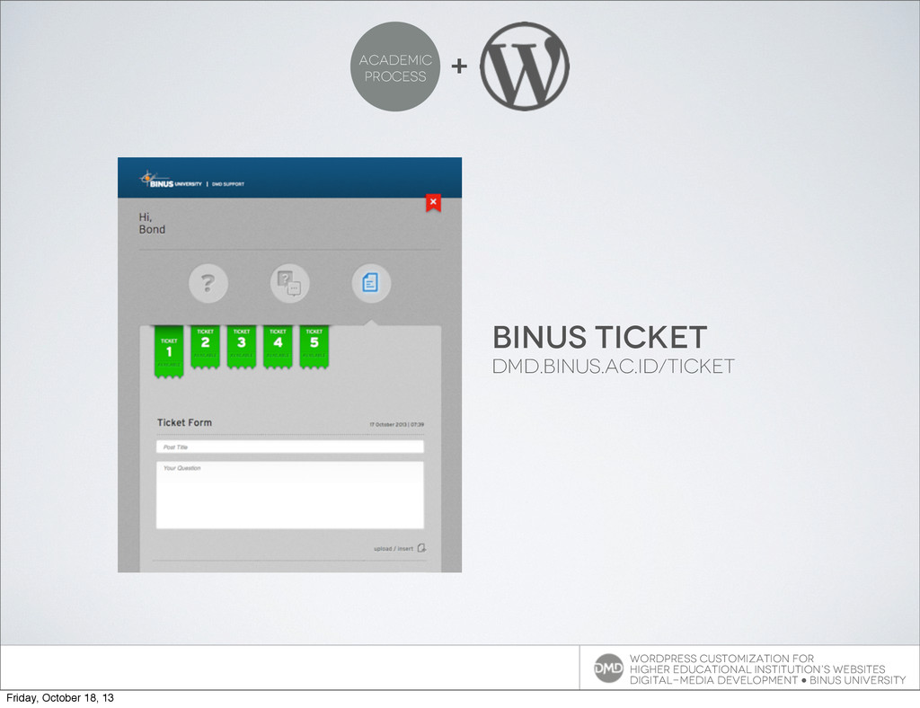
Task: Click the Academic Process circle
Action: pos(395,66)
